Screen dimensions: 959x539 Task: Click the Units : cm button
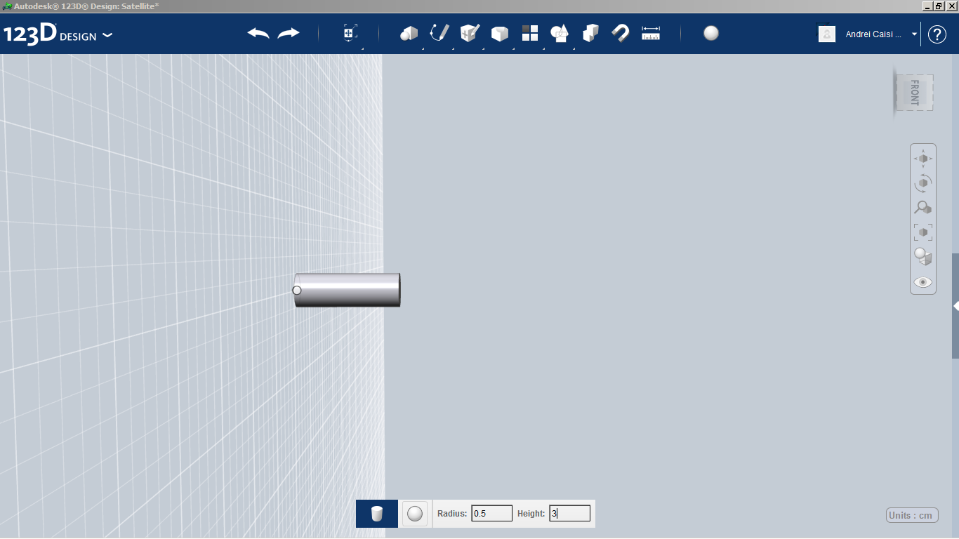click(x=912, y=515)
